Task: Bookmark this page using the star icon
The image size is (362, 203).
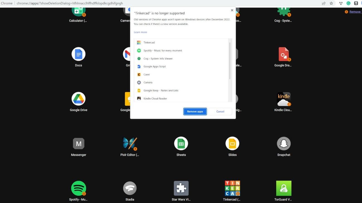Action: pyautogui.click(x=331, y=3)
